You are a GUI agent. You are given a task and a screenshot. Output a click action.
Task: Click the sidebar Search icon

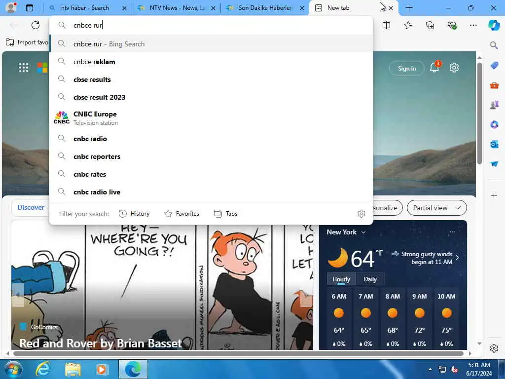point(494,45)
